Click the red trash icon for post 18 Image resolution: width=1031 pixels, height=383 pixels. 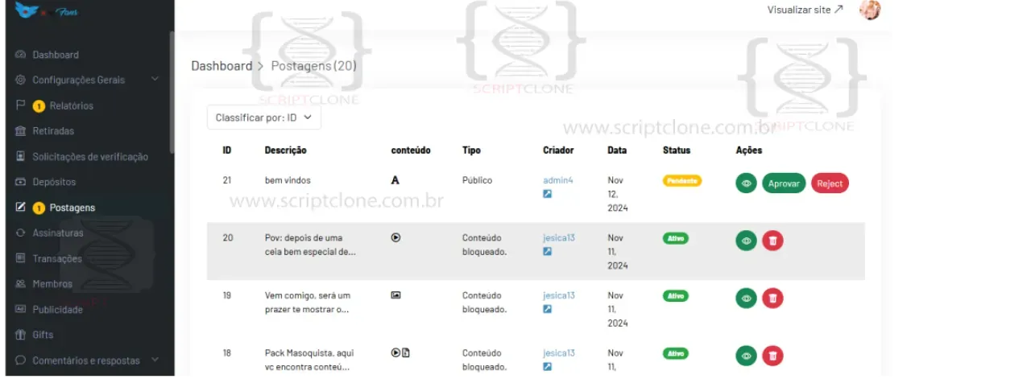772,356
